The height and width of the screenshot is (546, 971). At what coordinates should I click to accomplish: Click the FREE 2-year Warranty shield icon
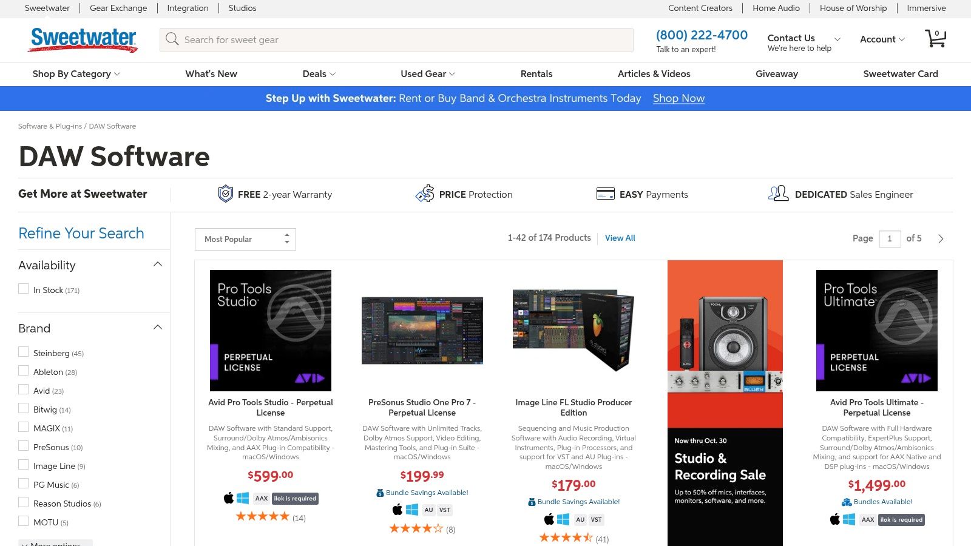coord(226,194)
